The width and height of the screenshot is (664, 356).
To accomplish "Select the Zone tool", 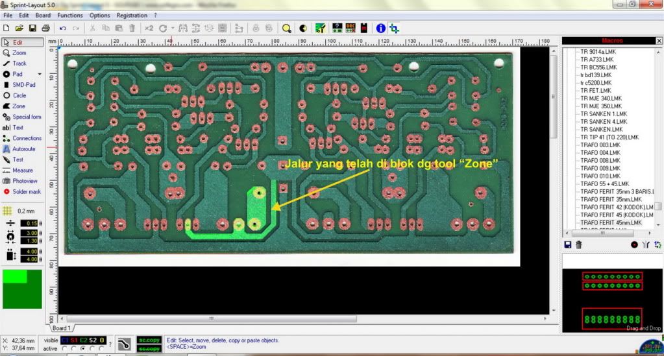I will click(x=14, y=106).
